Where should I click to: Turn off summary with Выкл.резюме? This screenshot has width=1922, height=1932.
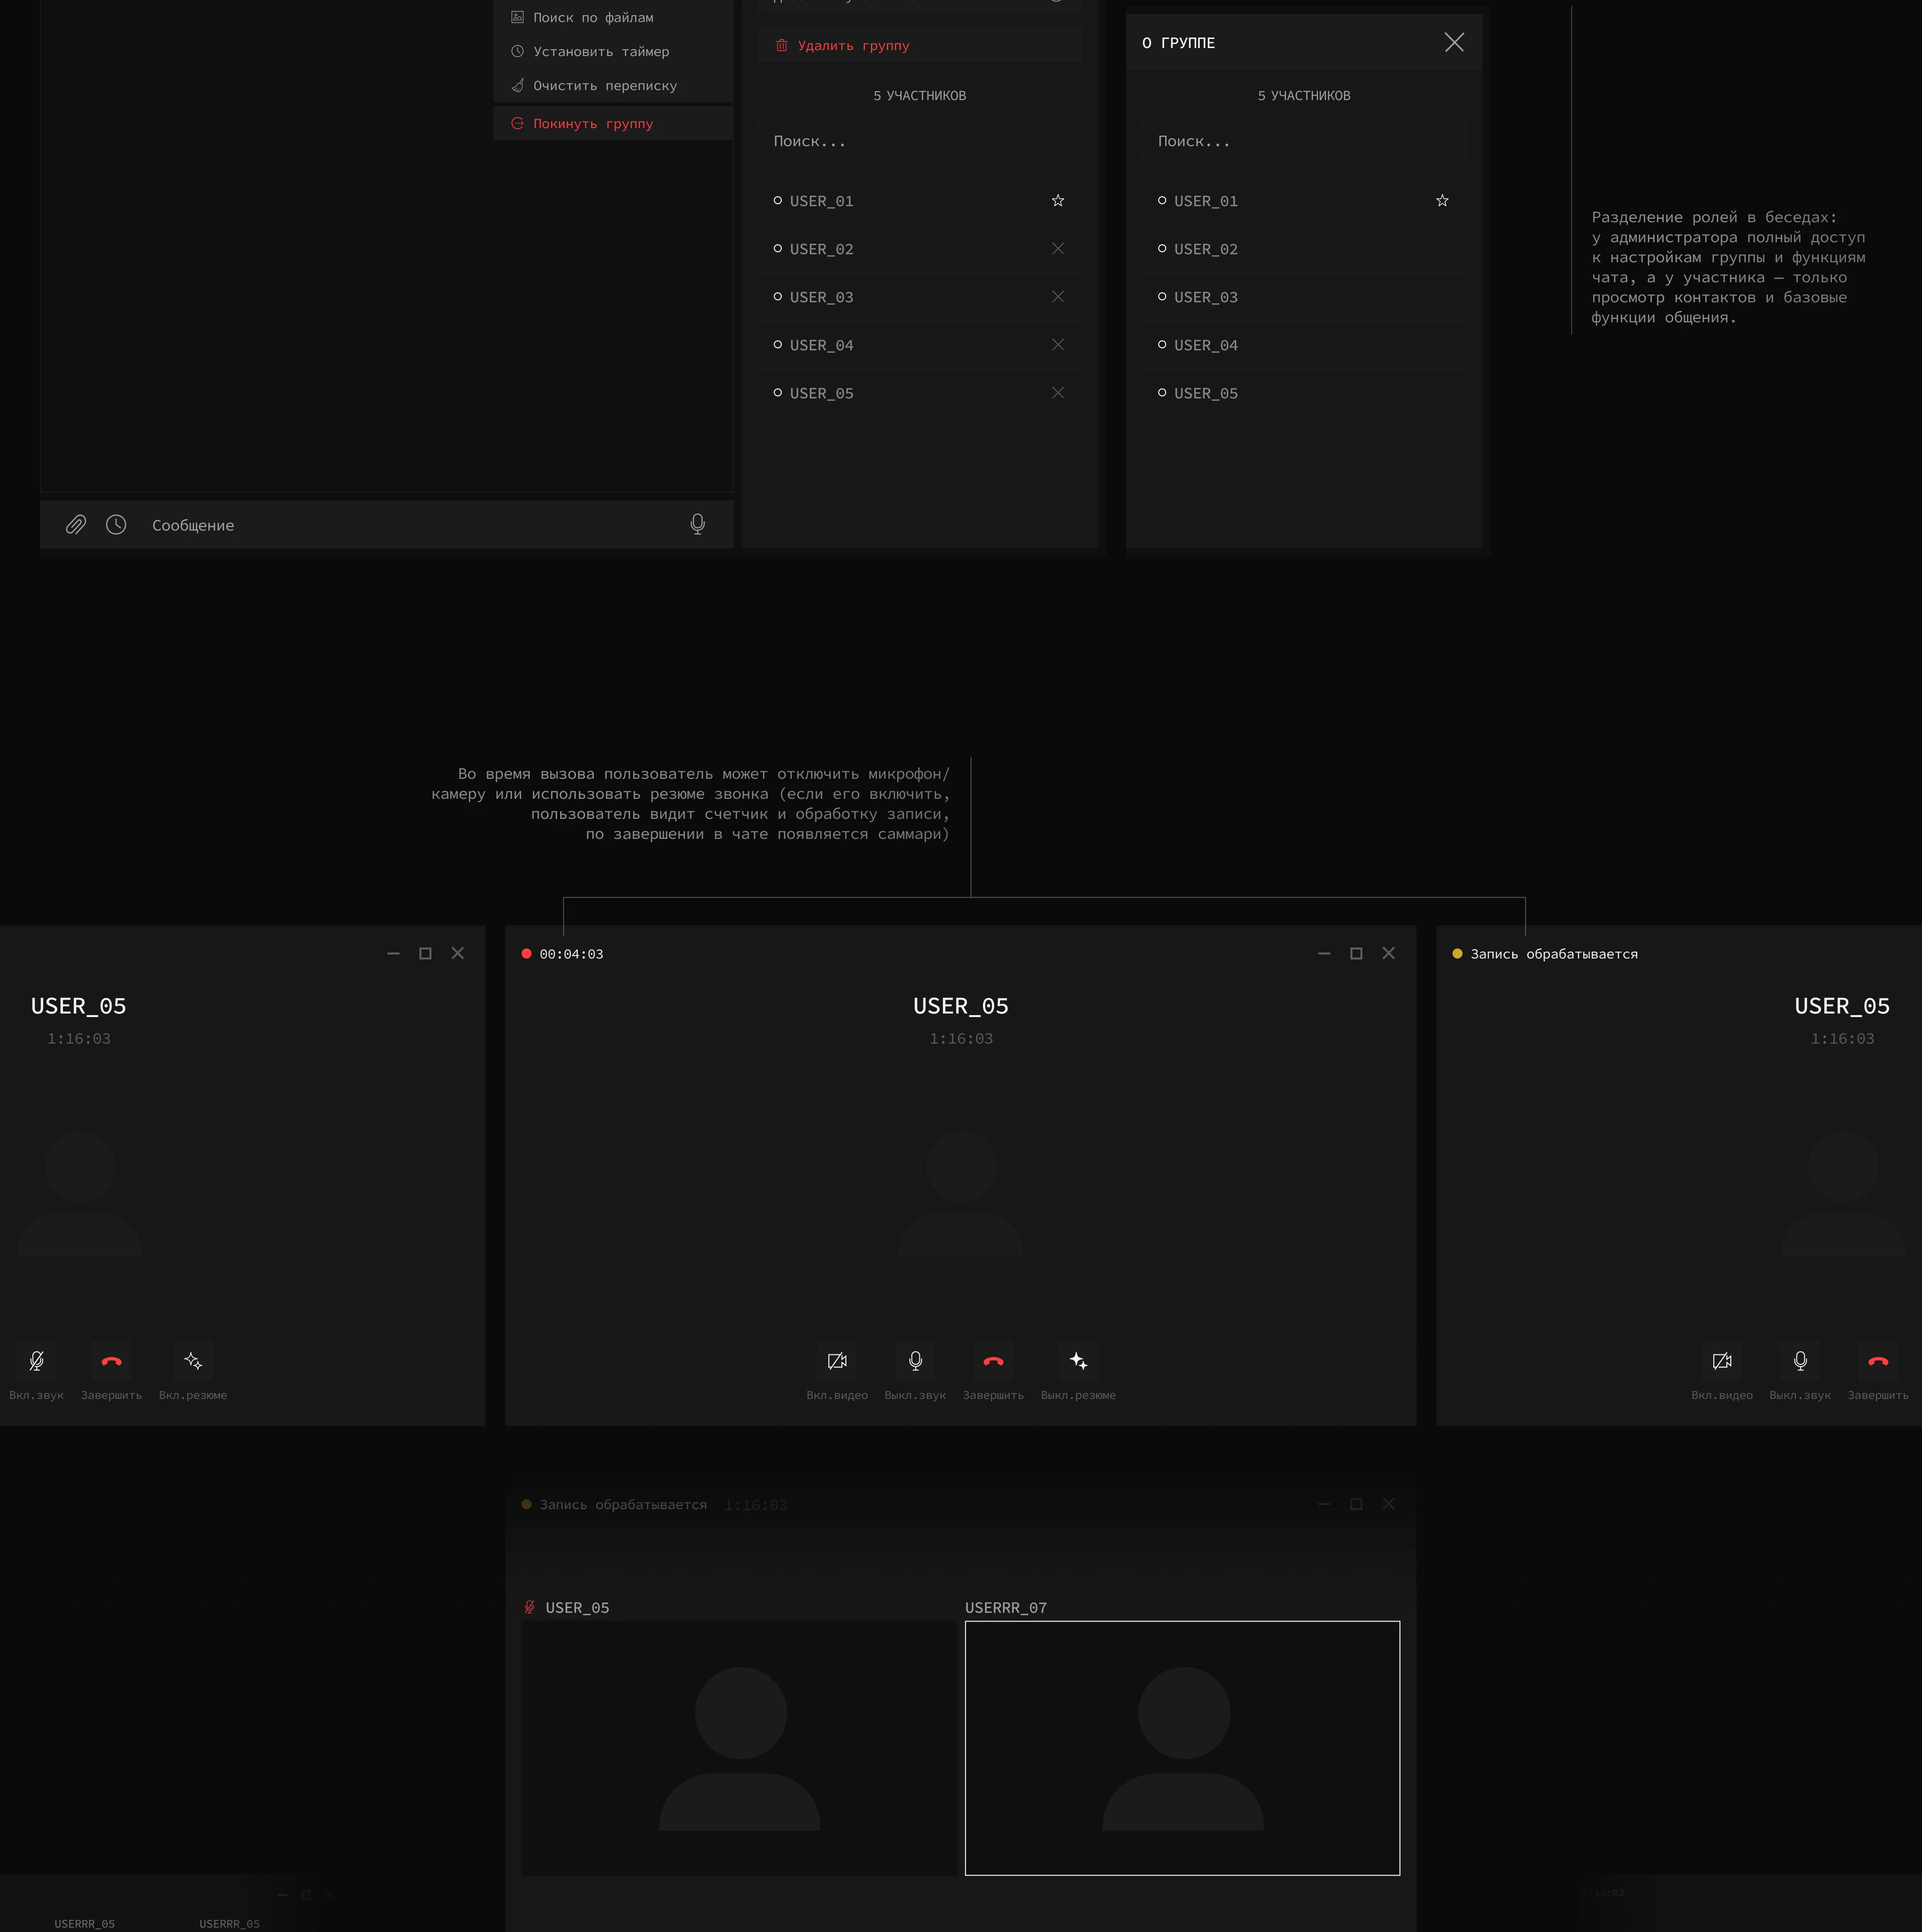tap(1077, 1361)
